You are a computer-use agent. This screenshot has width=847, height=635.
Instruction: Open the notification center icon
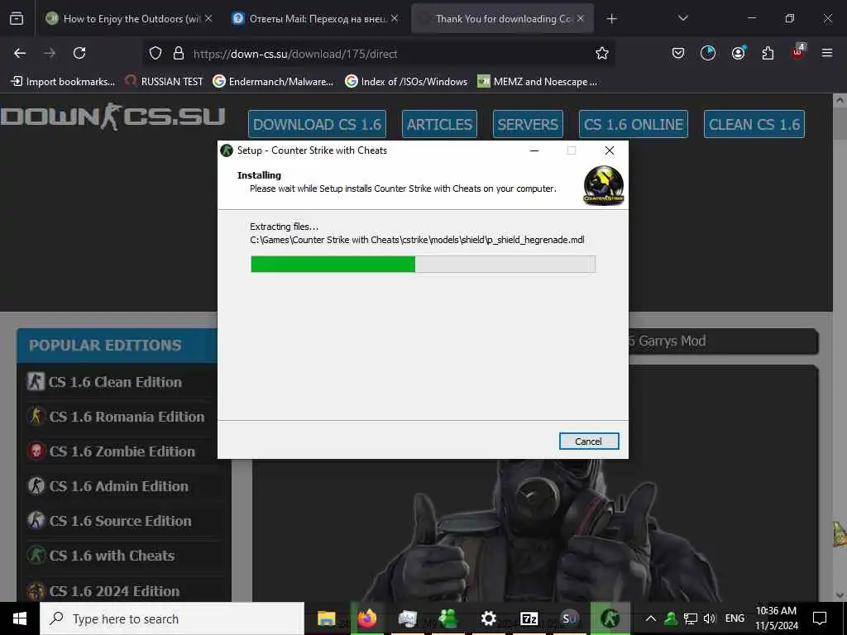click(x=820, y=618)
